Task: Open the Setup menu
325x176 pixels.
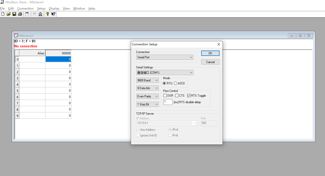Action: pyautogui.click(x=41, y=9)
